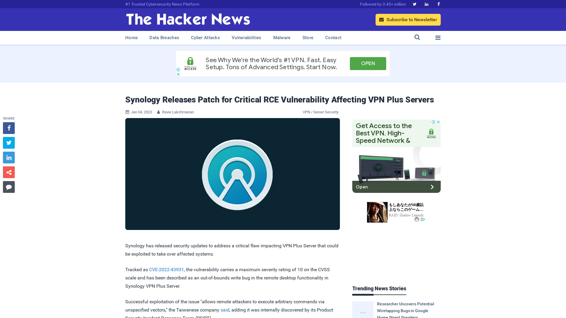Toggle the close icon on banner ad
566x318 pixels.
pyautogui.click(x=178, y=74)
